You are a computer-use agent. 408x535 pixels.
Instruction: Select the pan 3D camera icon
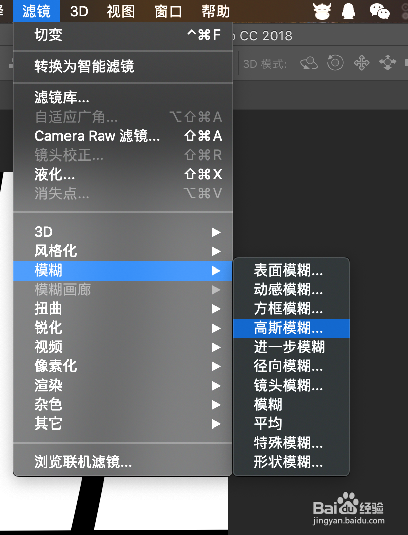(x=361, y=63)
